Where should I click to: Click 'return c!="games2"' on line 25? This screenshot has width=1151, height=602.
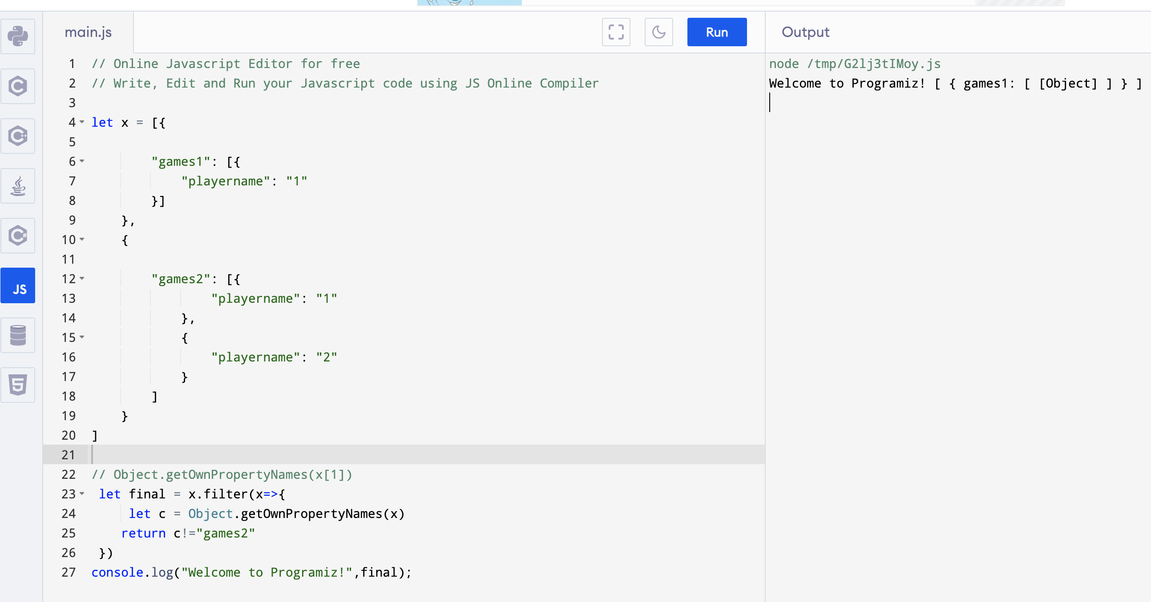[188, 534]
